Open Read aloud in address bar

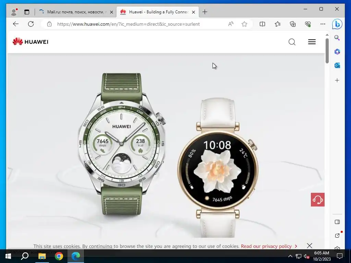[x=231, y=24]
